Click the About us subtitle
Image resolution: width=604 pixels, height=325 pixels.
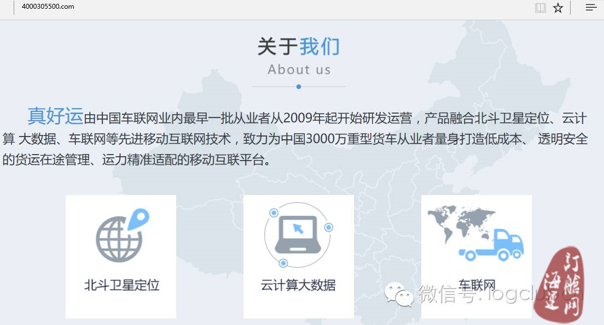299,69
